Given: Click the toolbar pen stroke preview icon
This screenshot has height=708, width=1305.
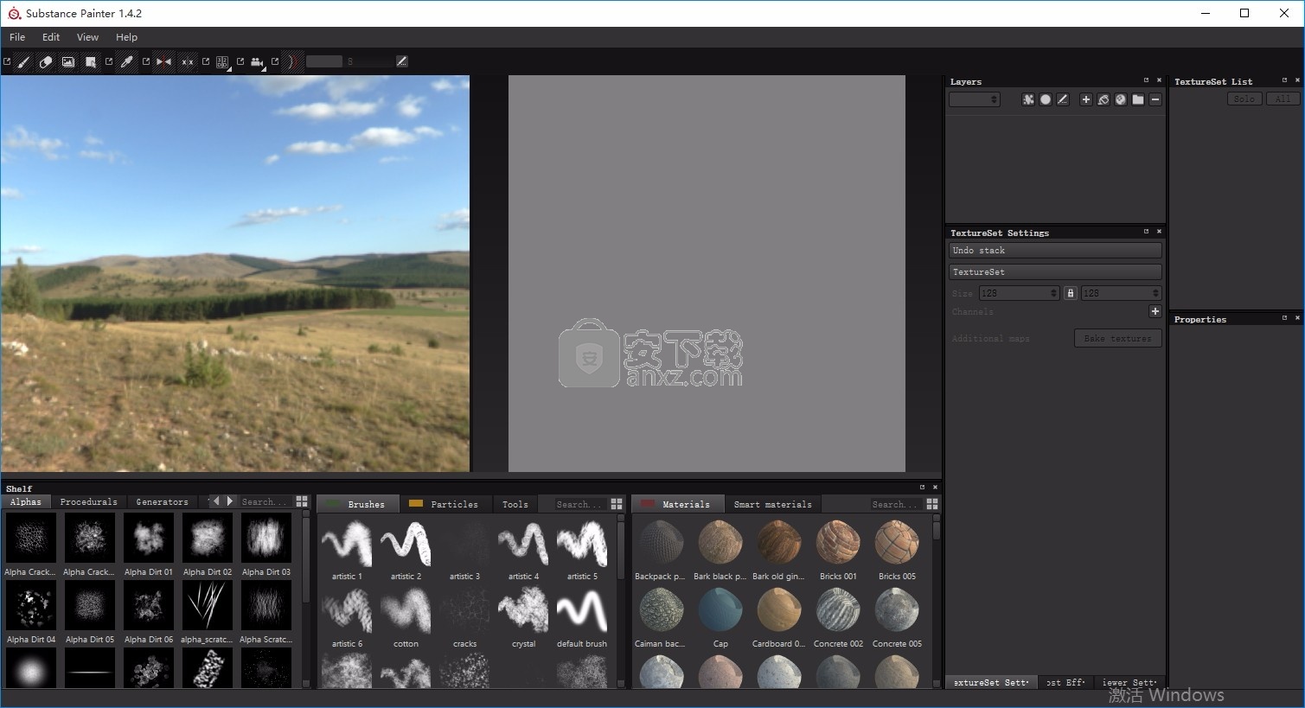Looking at the screenshot, I should [x=402, y=61].
